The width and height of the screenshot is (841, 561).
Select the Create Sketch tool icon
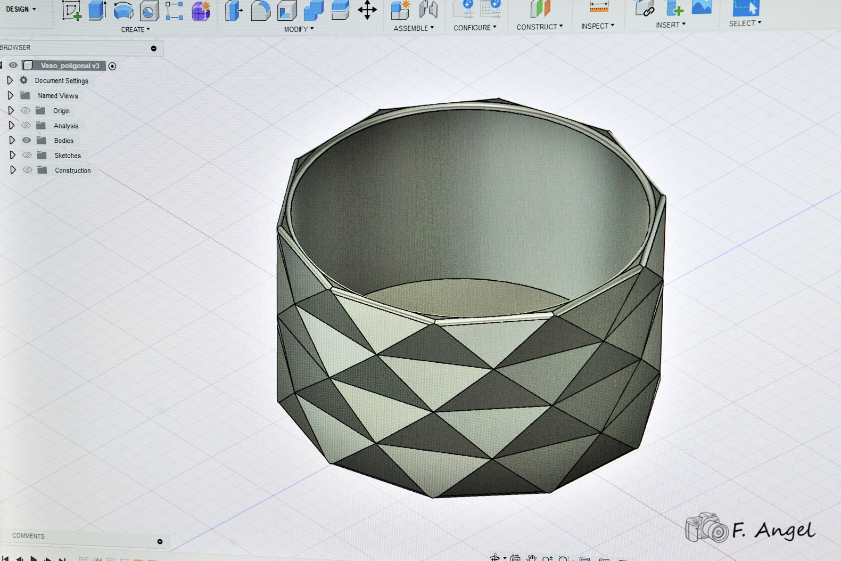71,10
